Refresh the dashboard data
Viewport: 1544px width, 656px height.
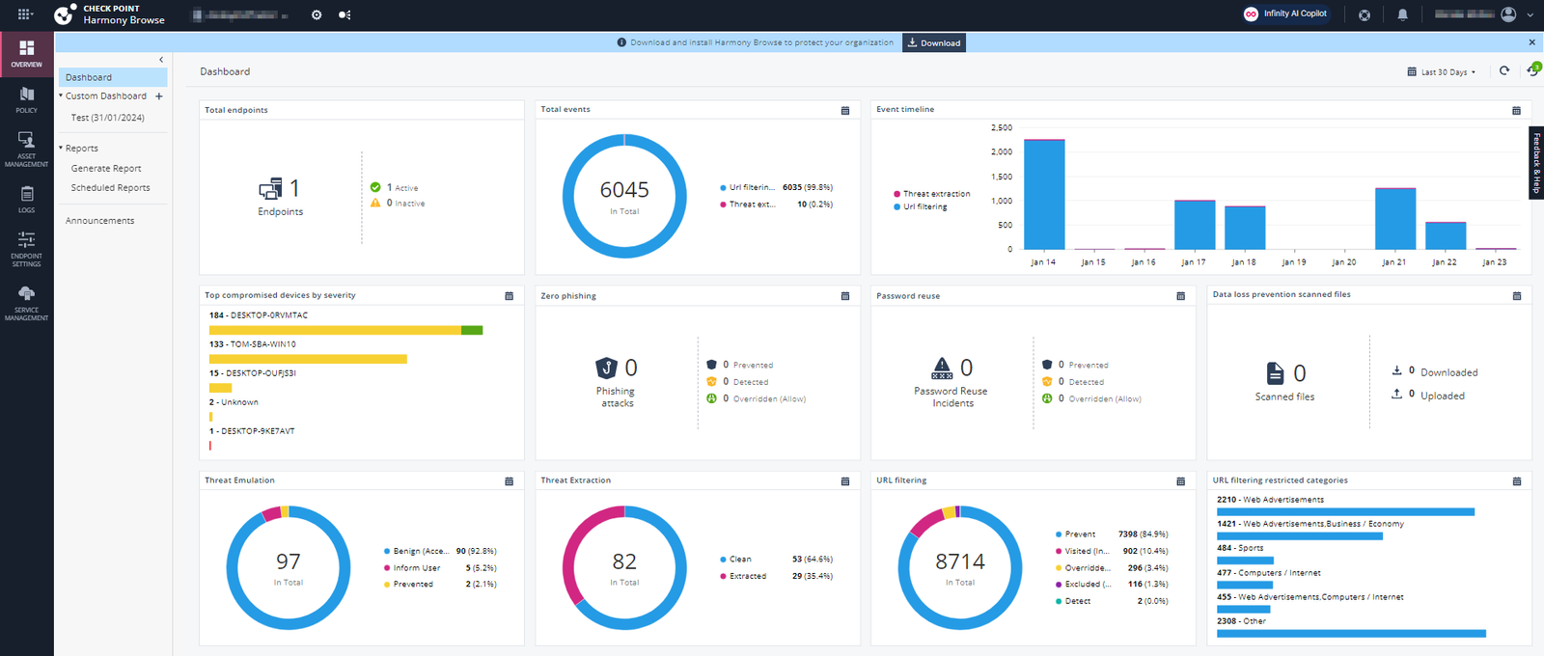pos(1503,71)
